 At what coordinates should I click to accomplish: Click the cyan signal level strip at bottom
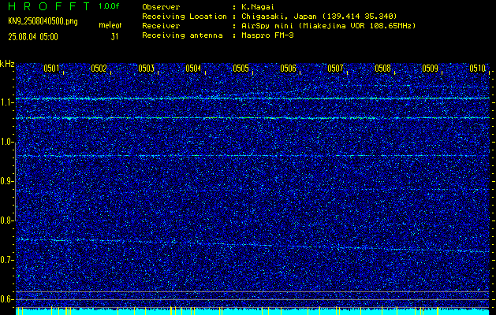click(x=252, y=312)
